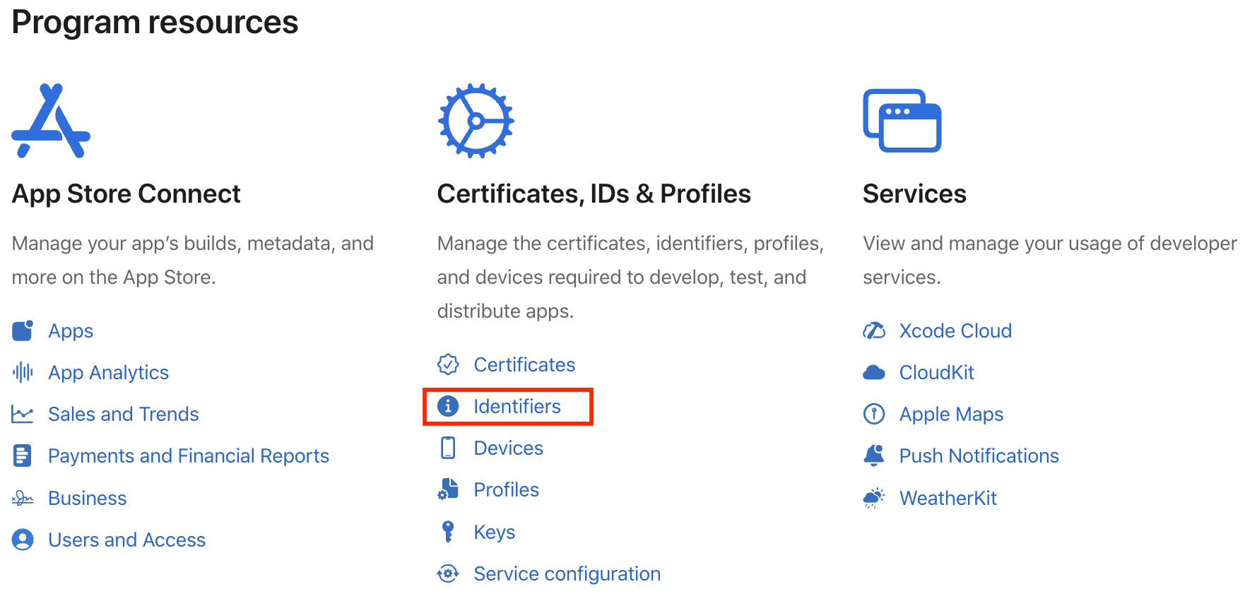
Task: Click the Xcode Cloud icon
Action: coord(874,330)
